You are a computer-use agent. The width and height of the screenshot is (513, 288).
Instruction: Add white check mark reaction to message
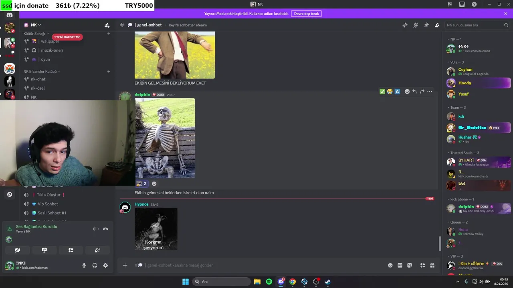pyautogui.click(x=382, y=92)
